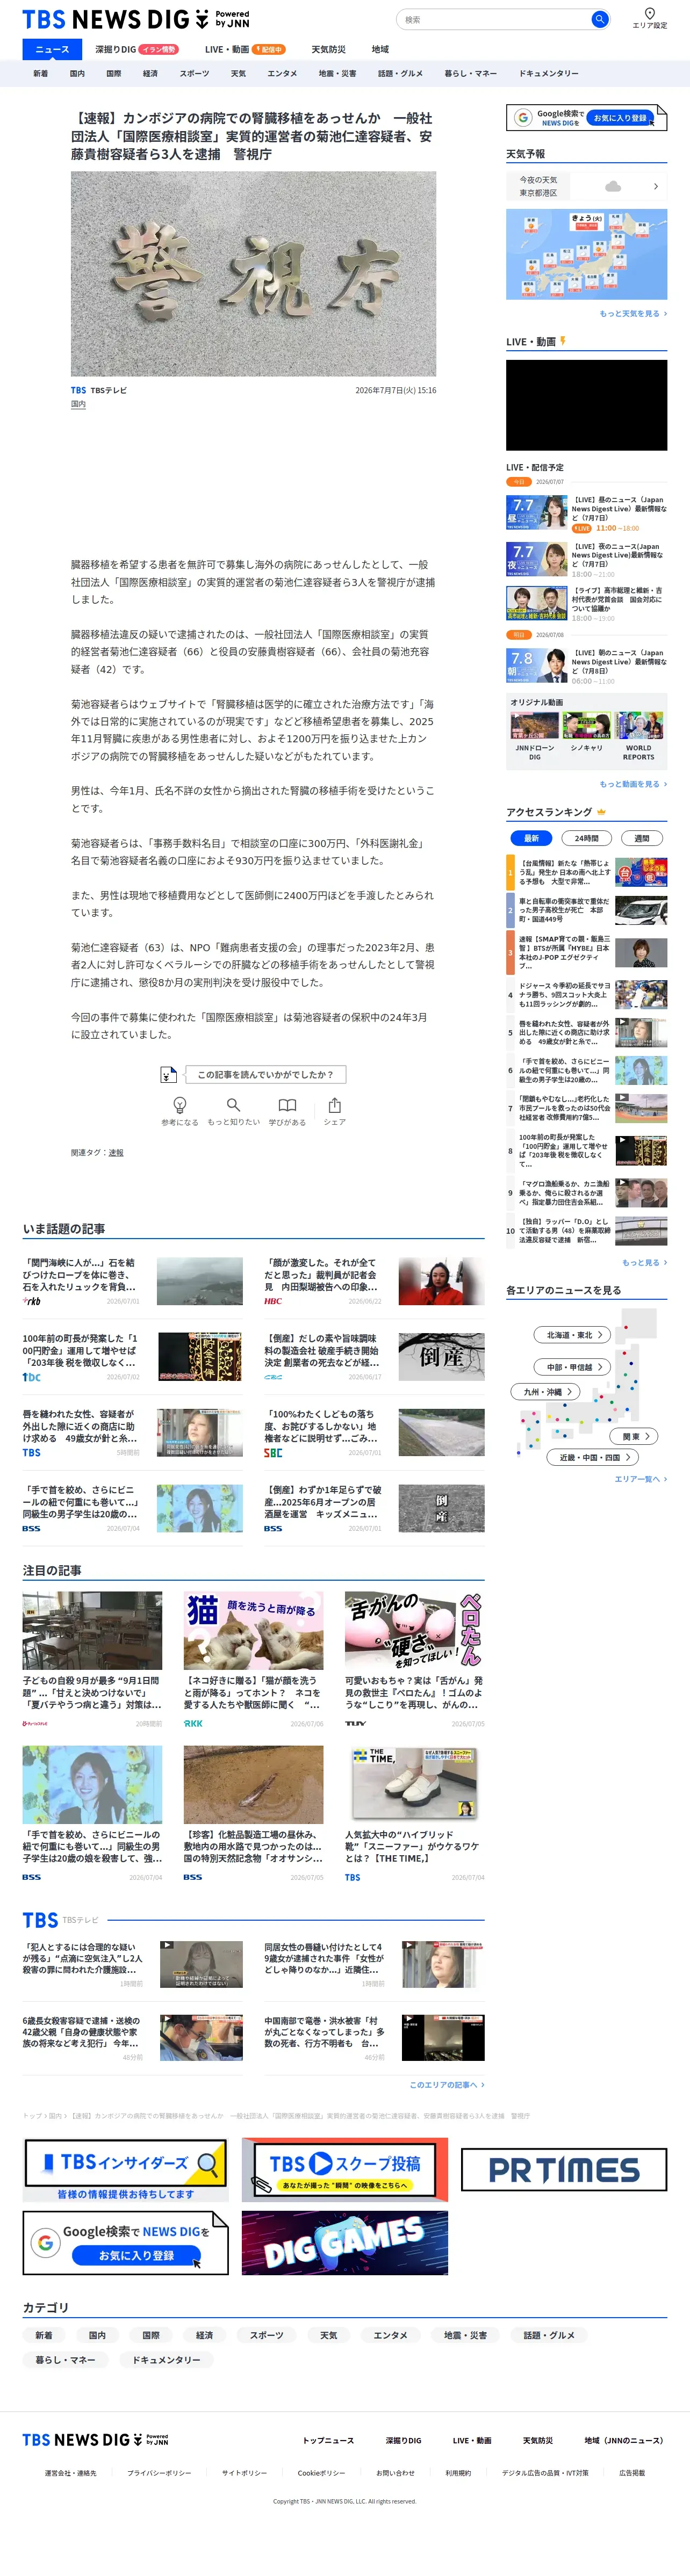
Task: Click the TBS NEWS DIG header logo
Action: pyautogui.click(x=136, y=20)
